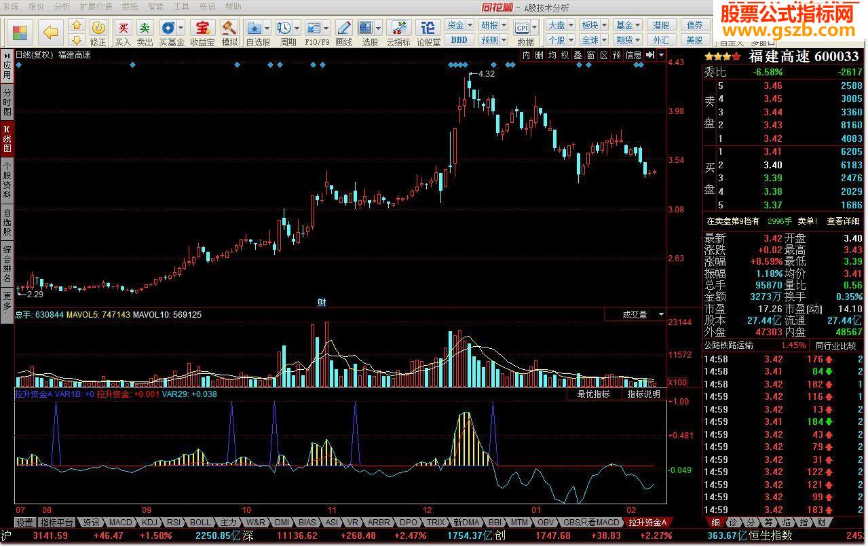Toggle the 均 moving-average lines
This screenshot has width=868, height=547.
point(552,56)
